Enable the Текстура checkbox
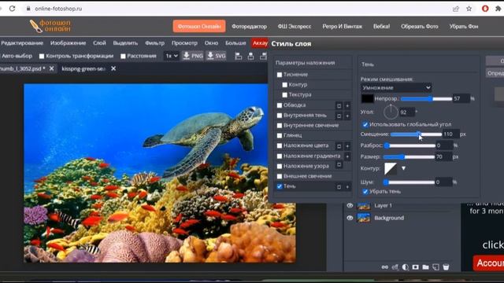Screen dimensions: 504x283 click(284, 95)
